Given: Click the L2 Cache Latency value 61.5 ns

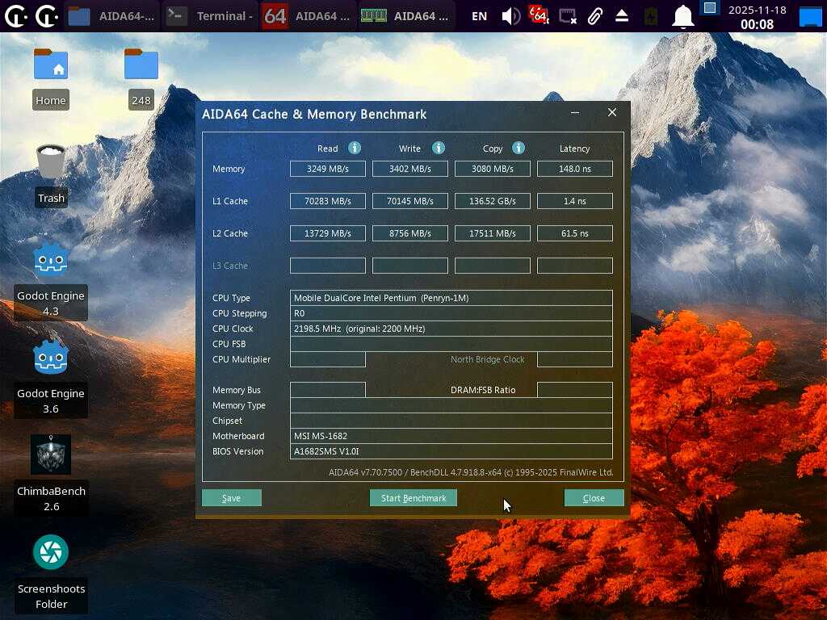Looking at the screenshot, I should (x=575, y=233).
